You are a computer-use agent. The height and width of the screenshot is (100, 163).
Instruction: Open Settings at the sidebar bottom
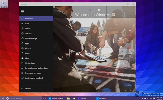(36, 88)
